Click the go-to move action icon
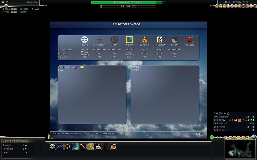The image size is (257, 160). point(91,146)
